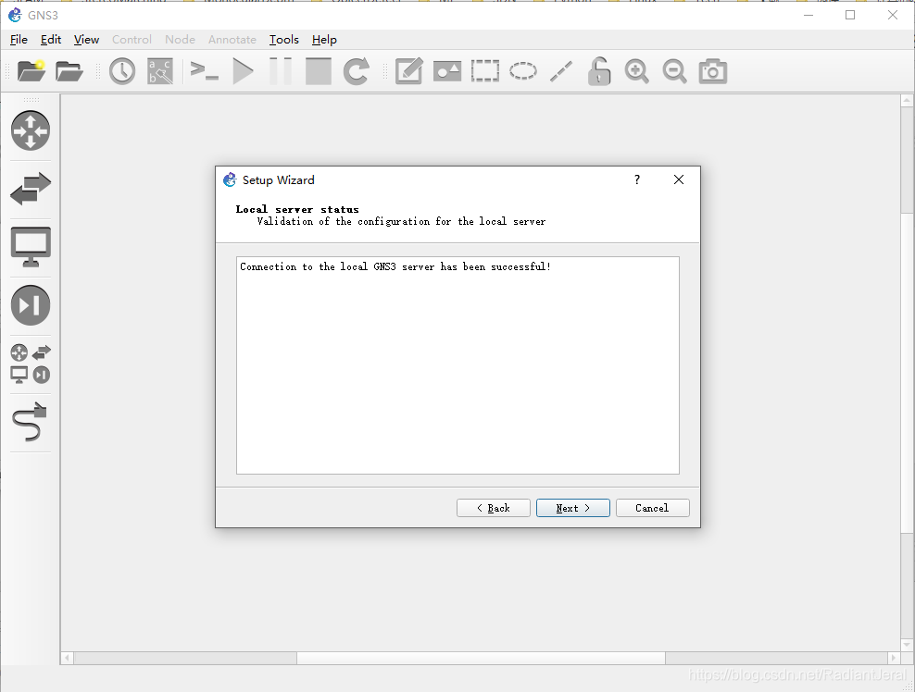Click the vertical scrollbar down arrow
The image size is (915, 692).
pos(907,645)
